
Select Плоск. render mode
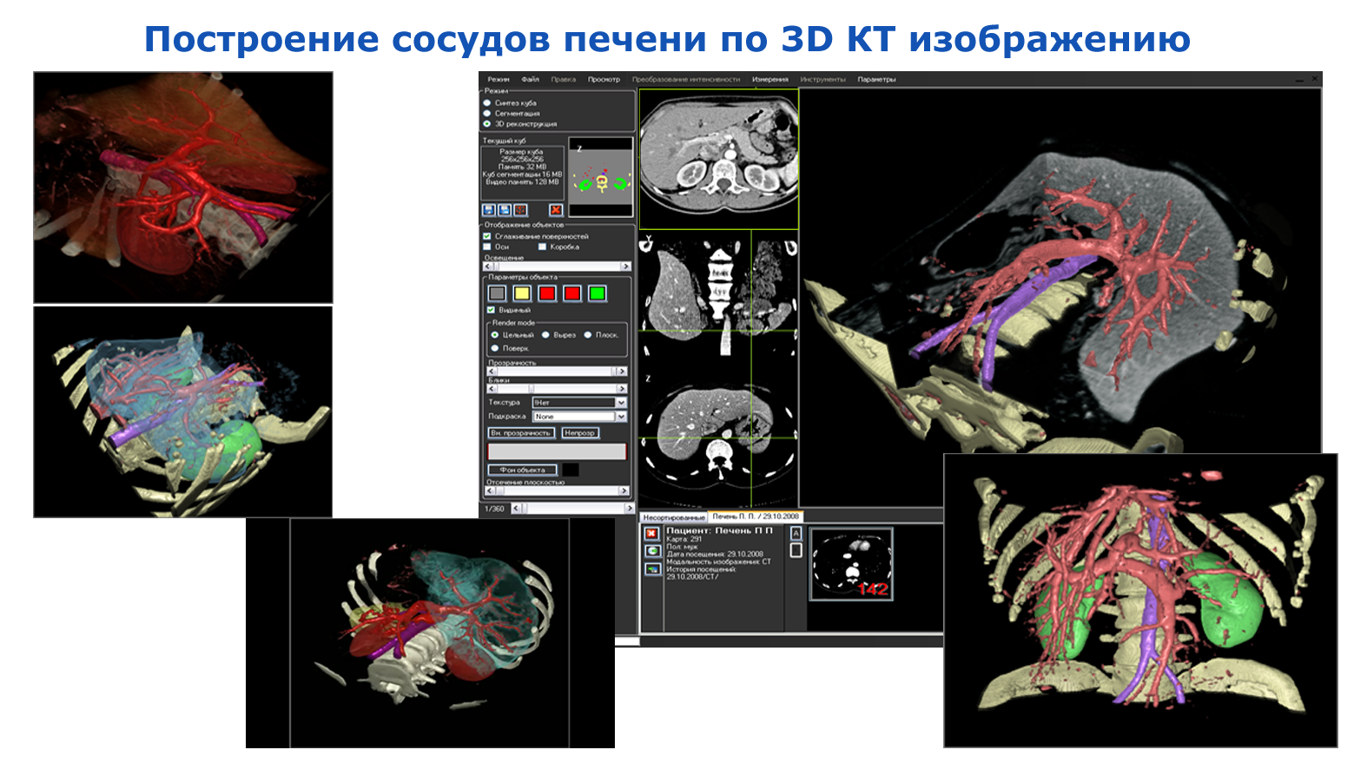(588, 335)
